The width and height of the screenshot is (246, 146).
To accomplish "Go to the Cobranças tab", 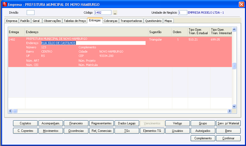I will pyautogui.click(x=111, y=21).
